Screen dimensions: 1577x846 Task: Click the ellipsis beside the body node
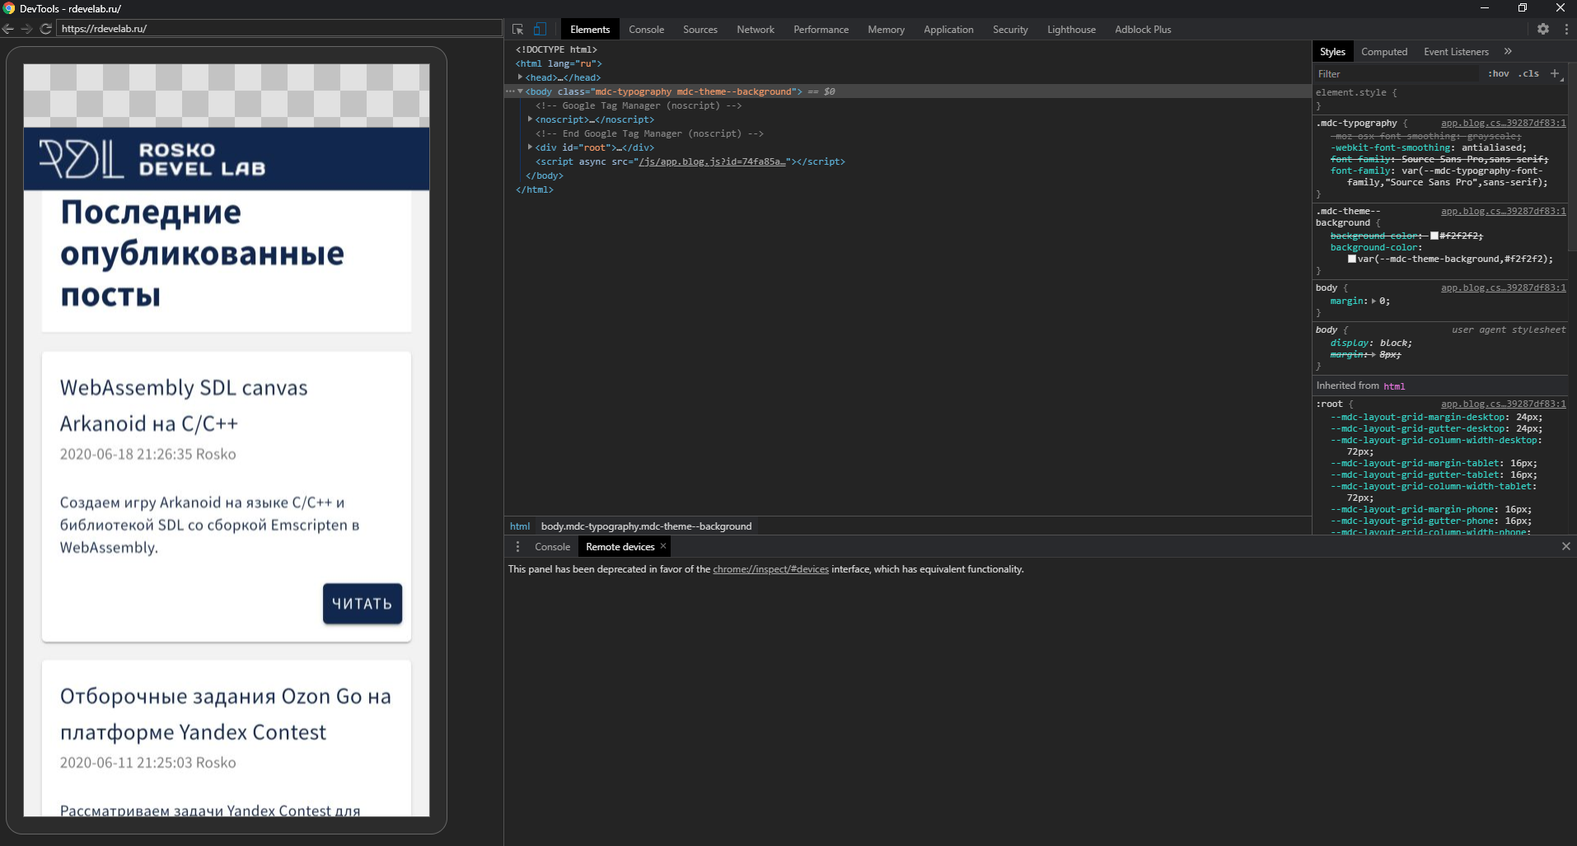(510, 91)
